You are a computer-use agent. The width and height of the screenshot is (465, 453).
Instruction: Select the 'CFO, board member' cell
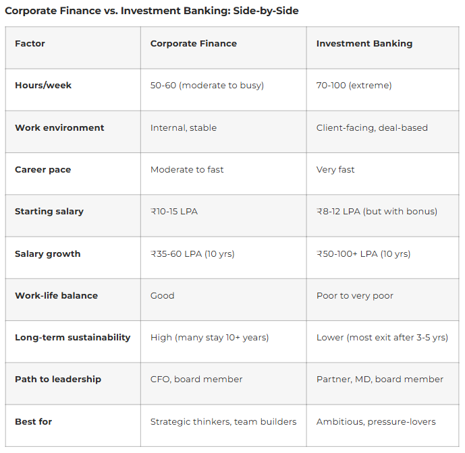click(x=196, y=380)
